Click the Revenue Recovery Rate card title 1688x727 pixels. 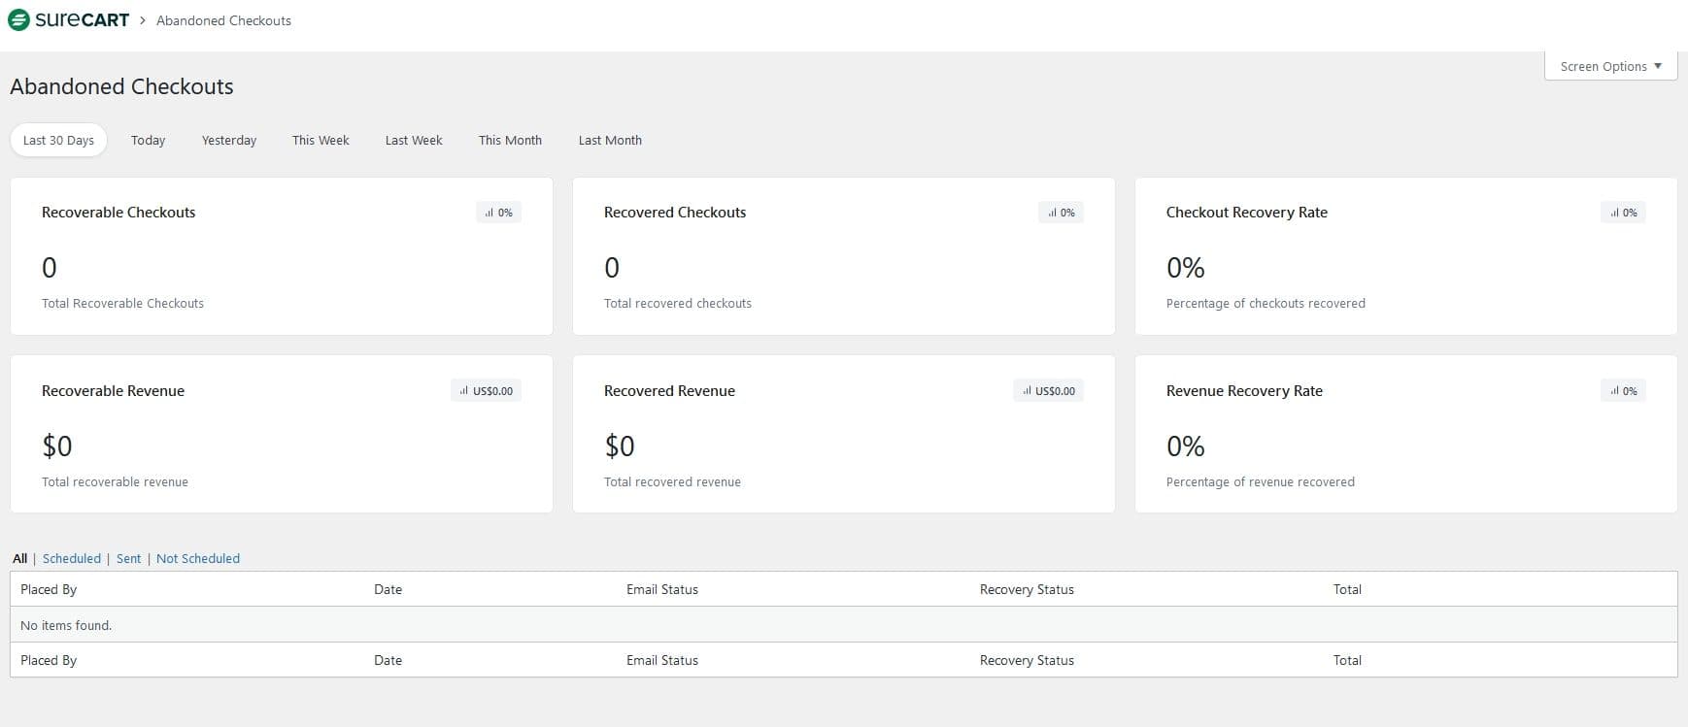coord(1244,391)
